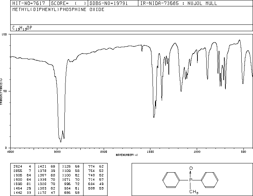Image resolution: width=253 pixels, height=196 pixels.
Task: Click the IR-NIDA-73685 : NUJOL MULL label
Action: (x=179, y=3)
